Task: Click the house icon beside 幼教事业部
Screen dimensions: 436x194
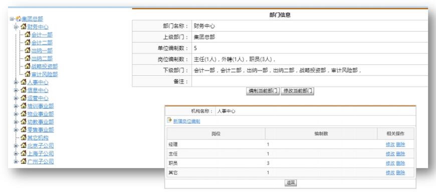Action: [24, 121]
